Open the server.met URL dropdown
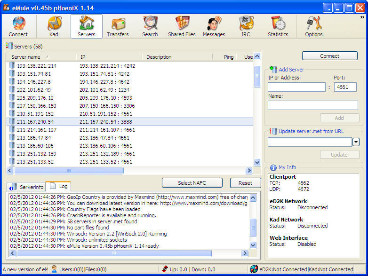The image size is (368, 276). point(356,142)
